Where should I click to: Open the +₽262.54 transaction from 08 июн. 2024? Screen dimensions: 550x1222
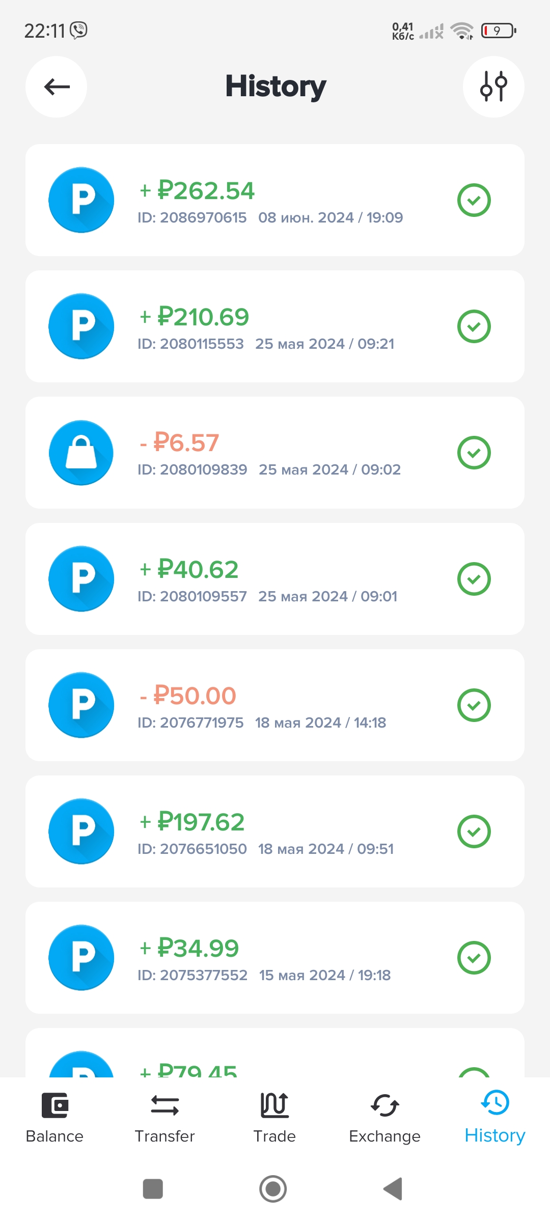(x=275, y=200)
